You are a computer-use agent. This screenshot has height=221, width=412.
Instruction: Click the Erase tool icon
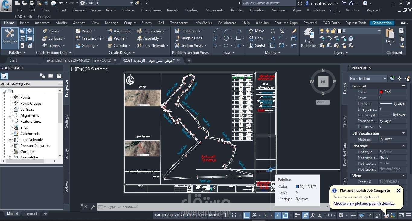[294, 31]
